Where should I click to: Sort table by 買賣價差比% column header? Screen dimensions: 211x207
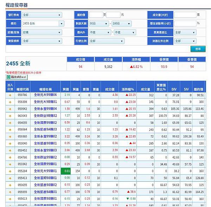pos(161,87)
